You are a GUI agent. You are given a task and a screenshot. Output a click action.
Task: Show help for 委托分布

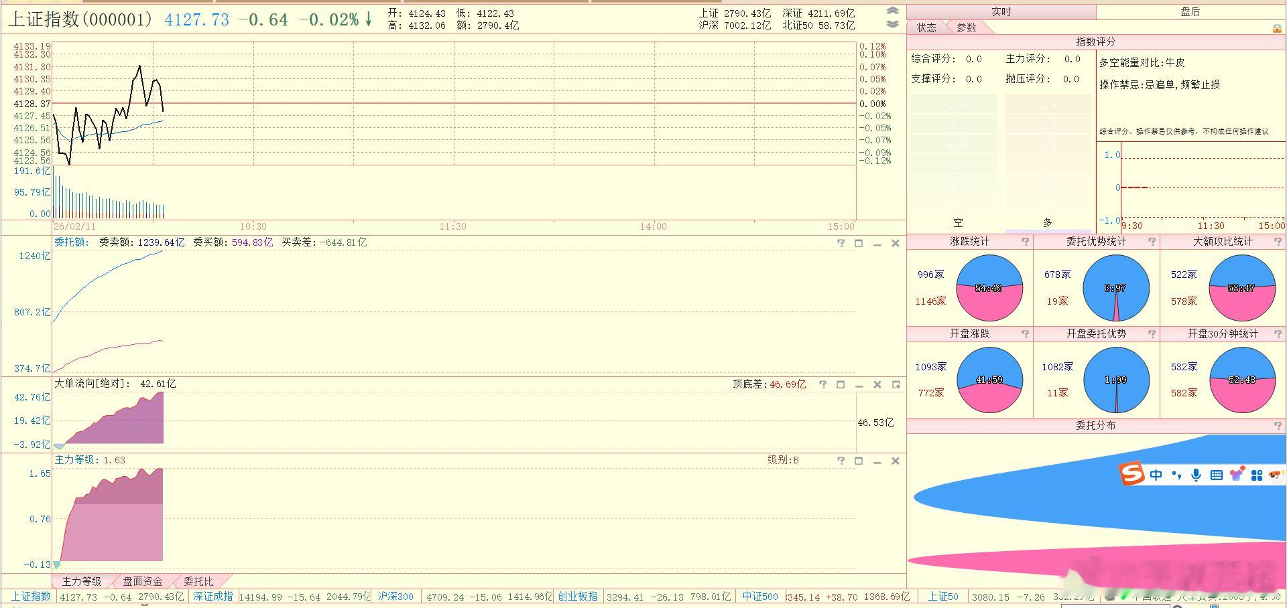(1278, 426)
